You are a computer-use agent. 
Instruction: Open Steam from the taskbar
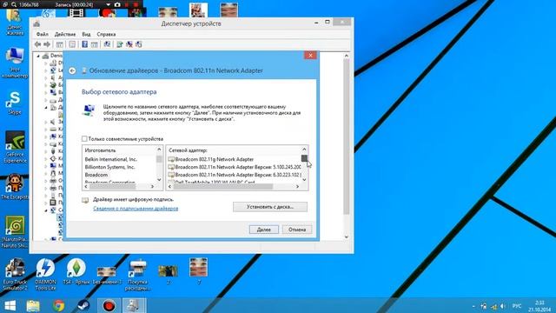click(83, 305)
